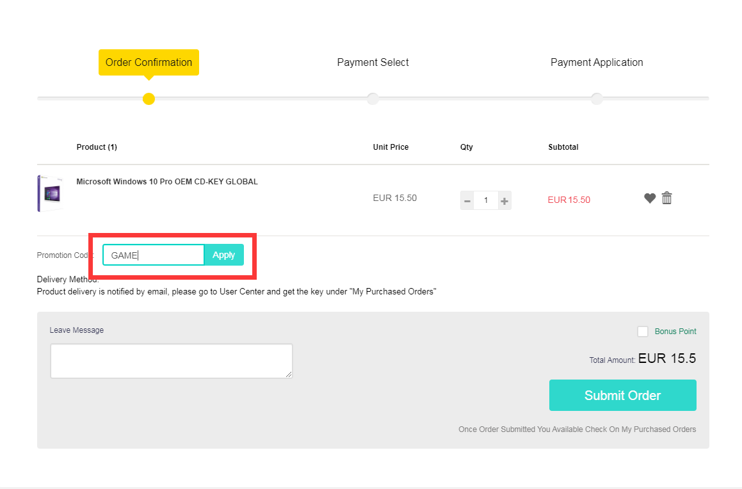This screenshot has height=489, width=742.
Task: Click the Payment Select progress dot
Action: 373,99
